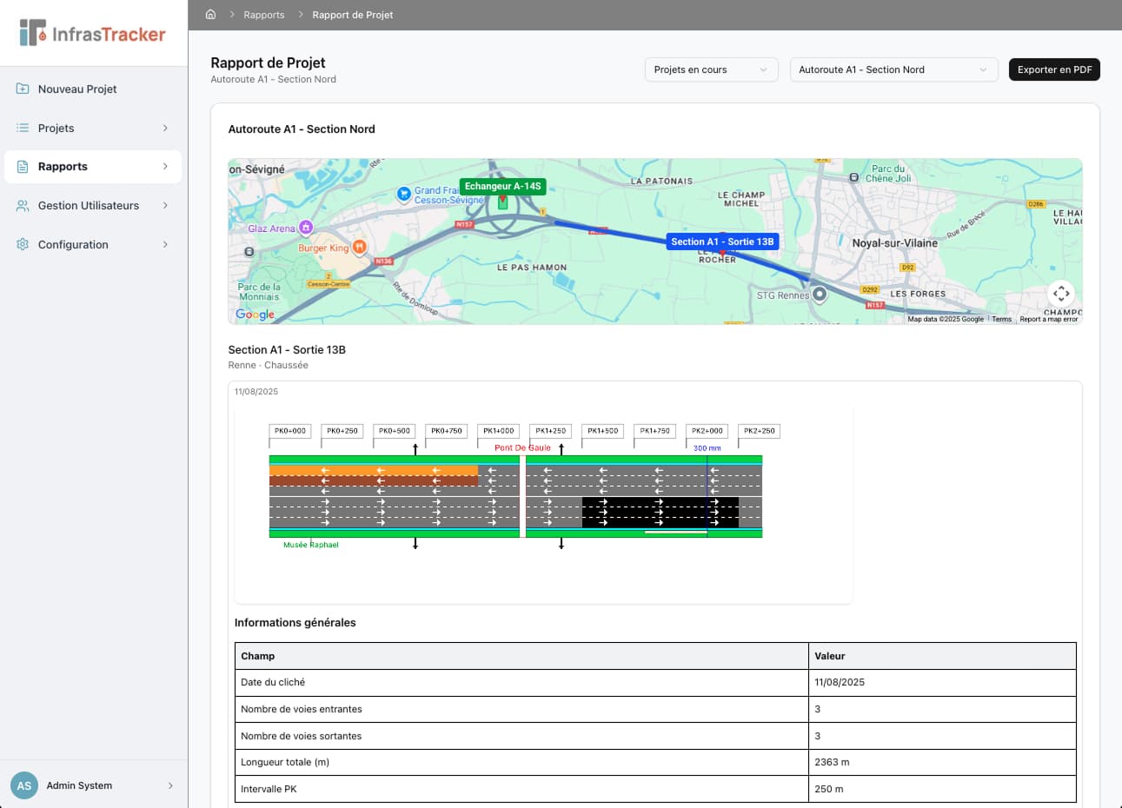Click the Projets list icon
This screenshot has height=808, width=1122.
pos(21,128)
